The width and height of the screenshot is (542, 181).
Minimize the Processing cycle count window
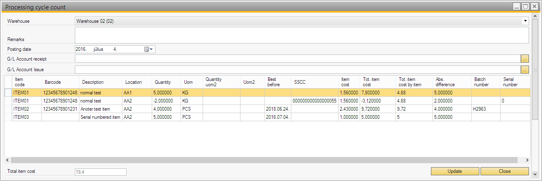click(517, 7)
